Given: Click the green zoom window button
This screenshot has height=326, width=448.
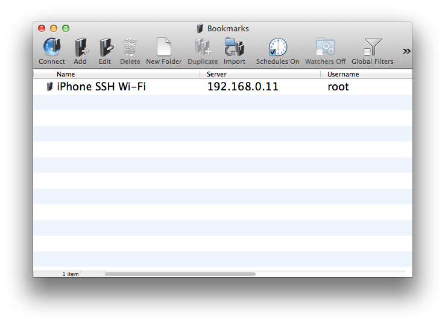Looking at the screenshot, I should pos(66,28).
